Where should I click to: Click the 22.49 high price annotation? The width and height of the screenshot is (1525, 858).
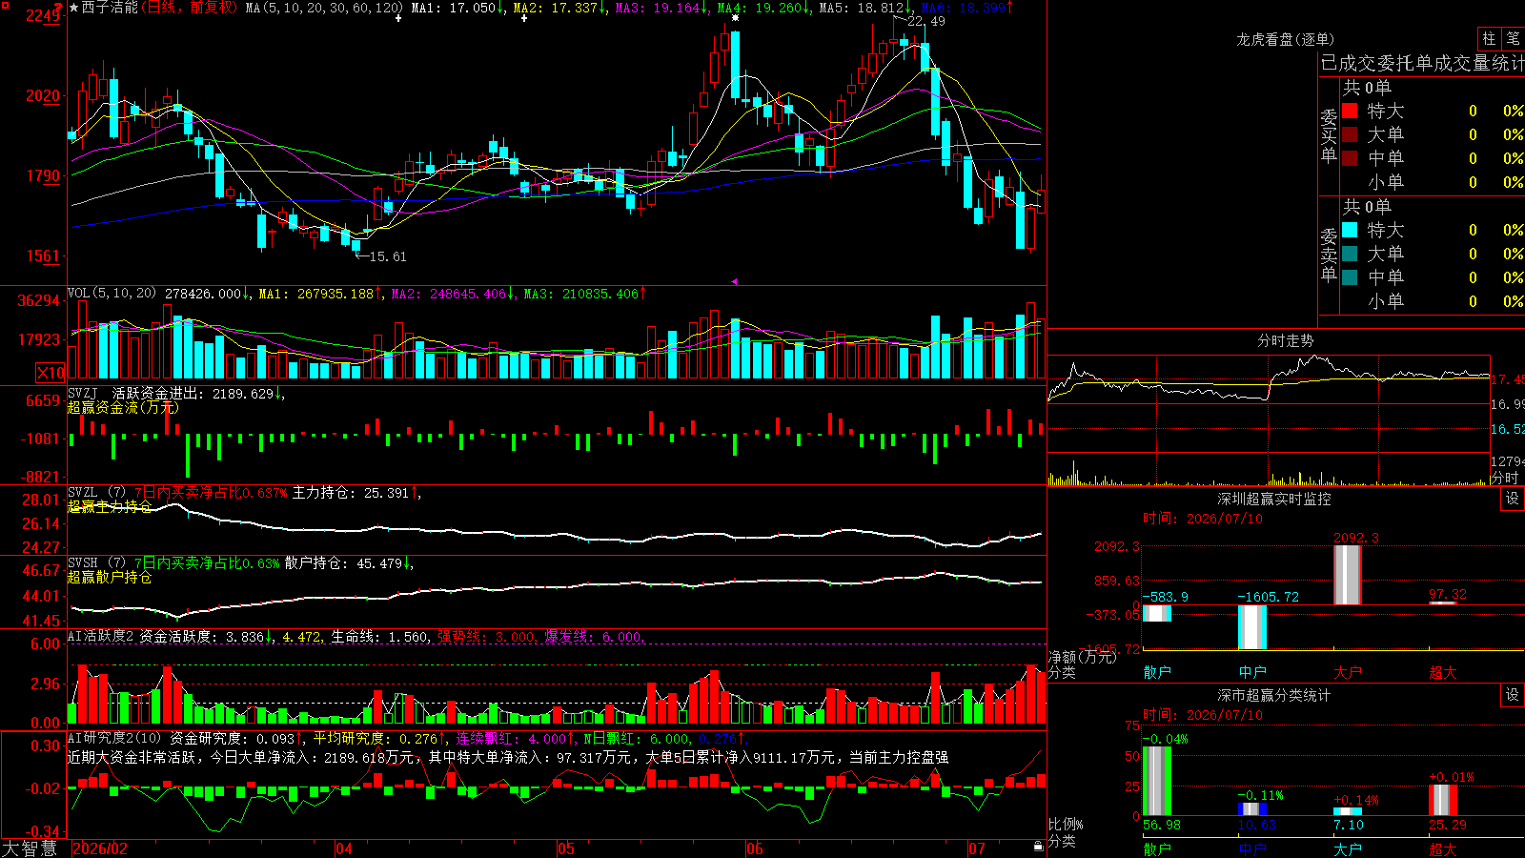click(x=926, y=21)
